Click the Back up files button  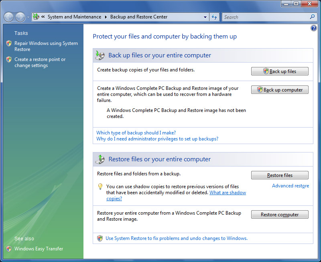click(280, 71)
